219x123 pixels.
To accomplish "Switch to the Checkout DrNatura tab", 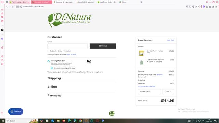I will (42, 2).
